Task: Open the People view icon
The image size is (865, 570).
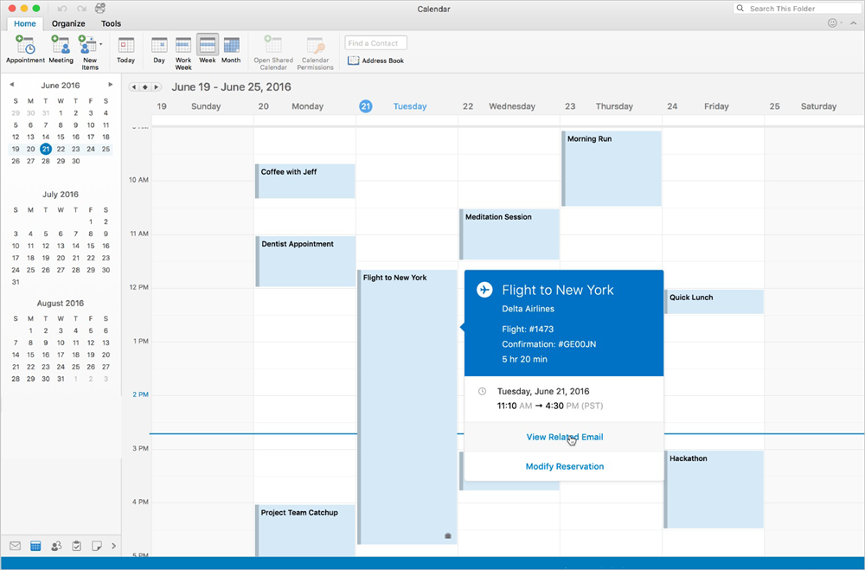Action: 55,546
